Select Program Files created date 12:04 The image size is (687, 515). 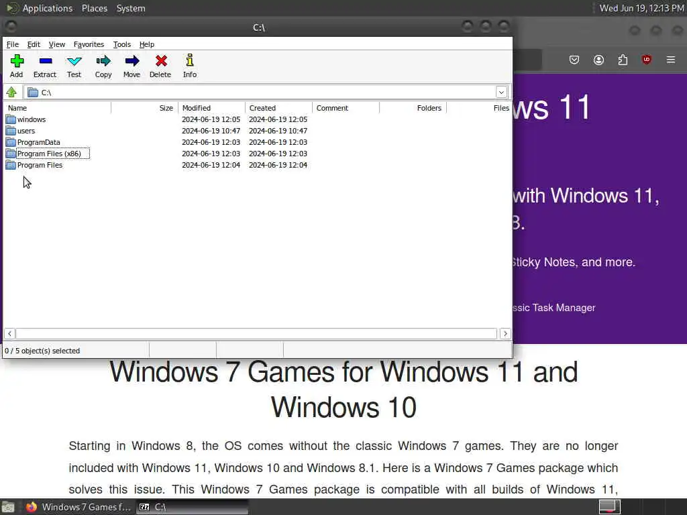278,165
